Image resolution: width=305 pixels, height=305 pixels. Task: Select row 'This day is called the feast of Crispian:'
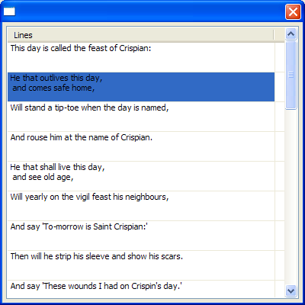141,57
